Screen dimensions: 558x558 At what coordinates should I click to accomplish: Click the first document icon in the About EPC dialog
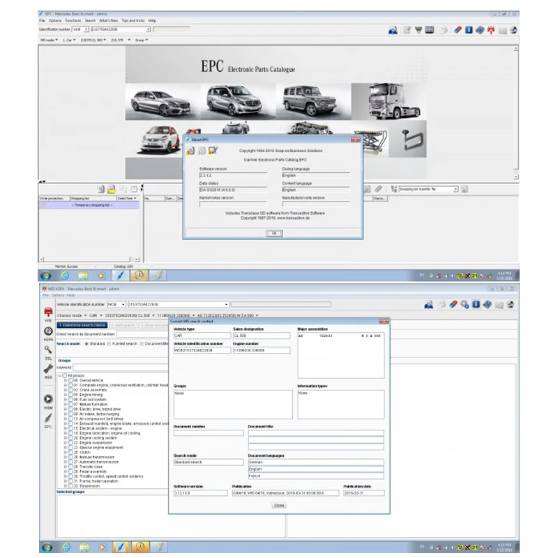coord(190,151)
